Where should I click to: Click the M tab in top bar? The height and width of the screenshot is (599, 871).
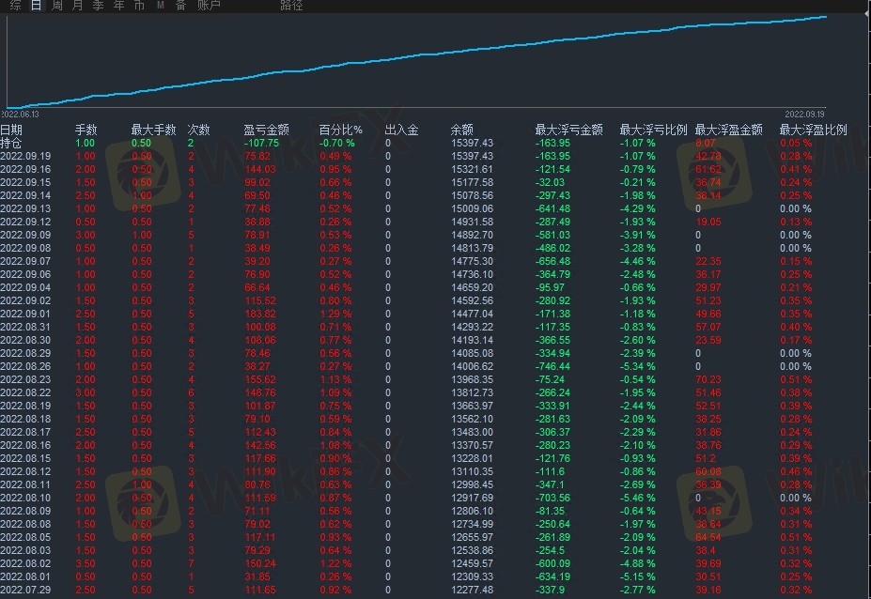[160, 6]
